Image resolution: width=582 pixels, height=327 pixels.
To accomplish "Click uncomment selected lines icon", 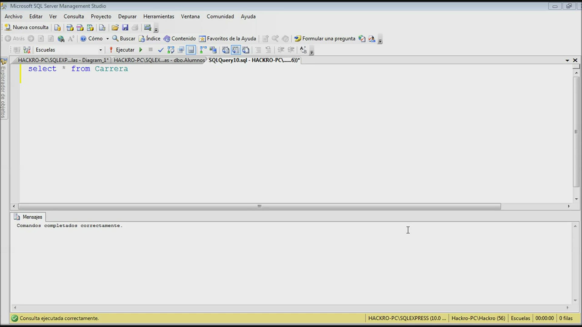I will [x=268, y=50].
